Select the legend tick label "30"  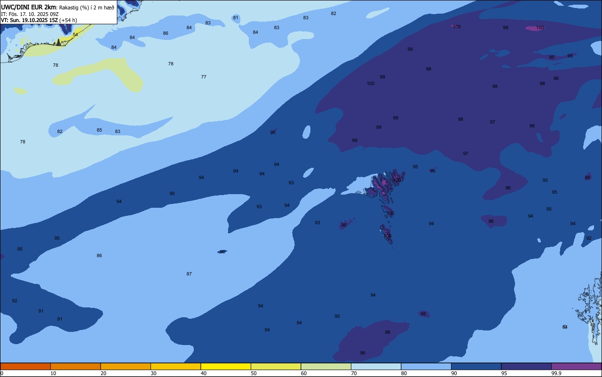coord(153,373)
